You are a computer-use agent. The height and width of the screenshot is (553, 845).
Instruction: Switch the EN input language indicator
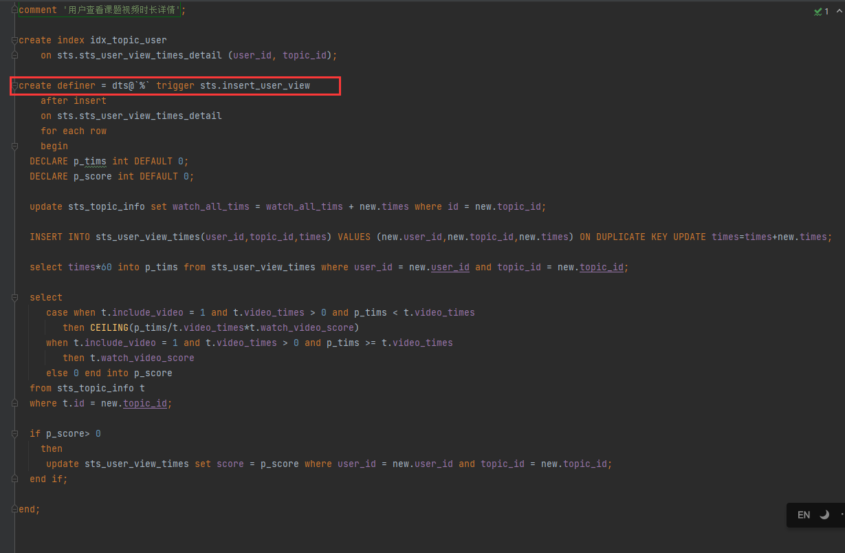(x=804, y=514)
